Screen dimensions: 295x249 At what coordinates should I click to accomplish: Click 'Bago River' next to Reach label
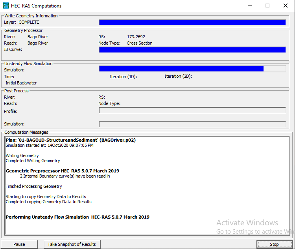(x=38, y=43)
